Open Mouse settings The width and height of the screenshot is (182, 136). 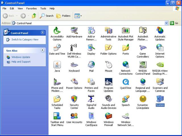point(108,66)
